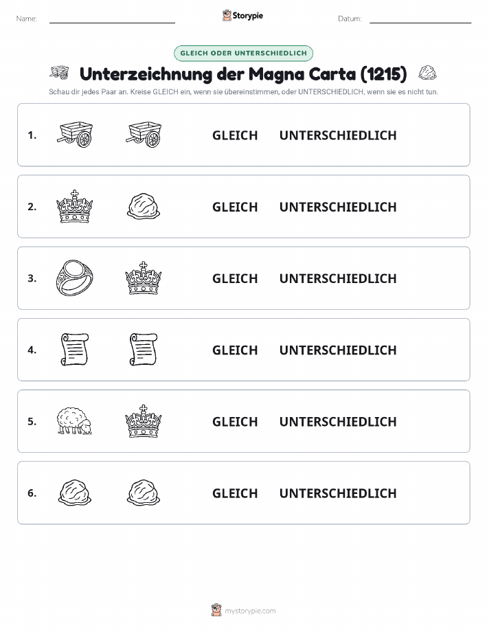Click the second scroll icon in row 4
Image resolution: width=487 pixels, height=630 pixels.
tap(144, 350)
